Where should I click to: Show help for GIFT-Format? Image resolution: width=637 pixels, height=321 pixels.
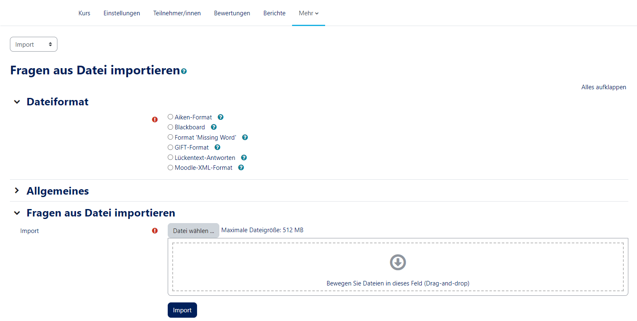pyautogui.click(x=217, y=147)
